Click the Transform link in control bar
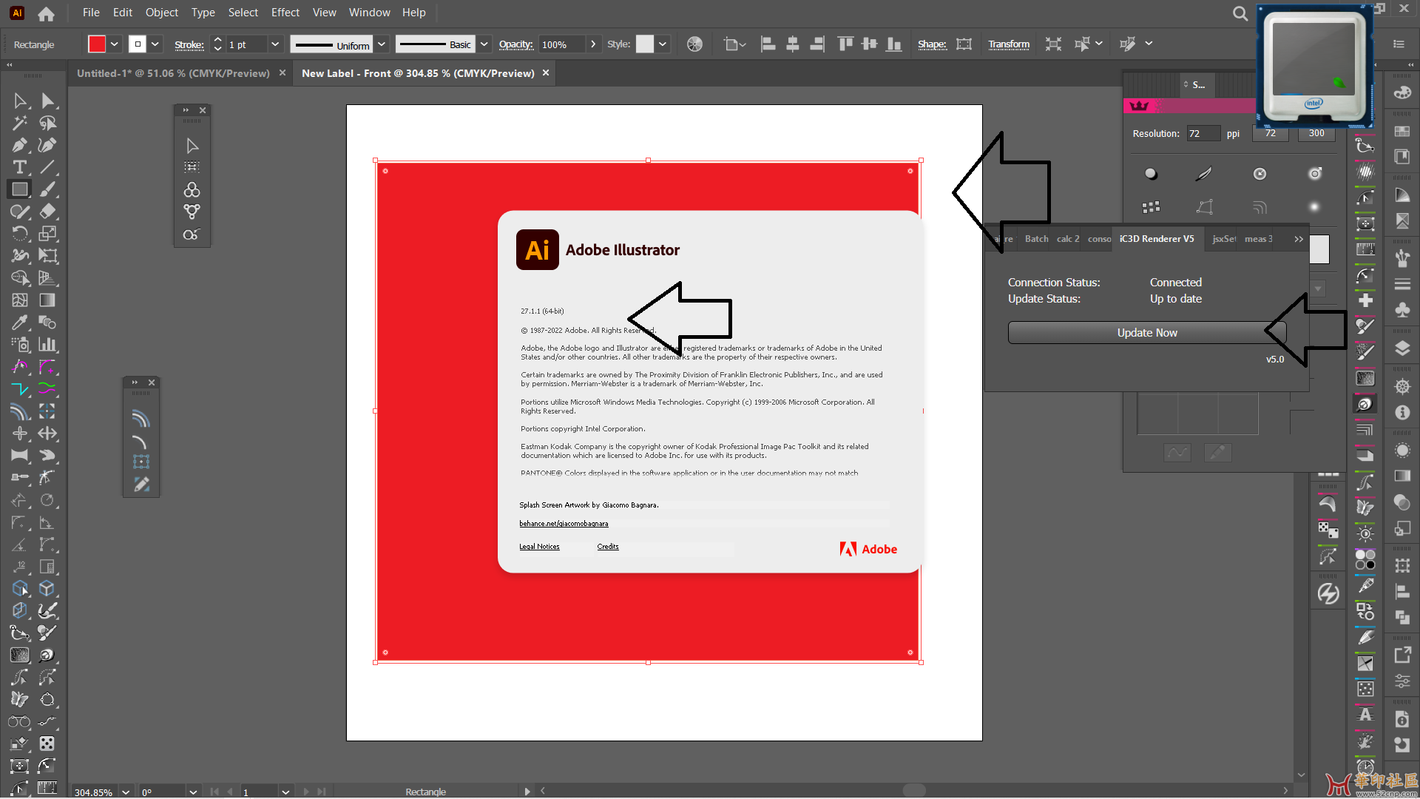Image resolution: width=1420 pixels, height=799 pixels. [x=1009, y=44]
